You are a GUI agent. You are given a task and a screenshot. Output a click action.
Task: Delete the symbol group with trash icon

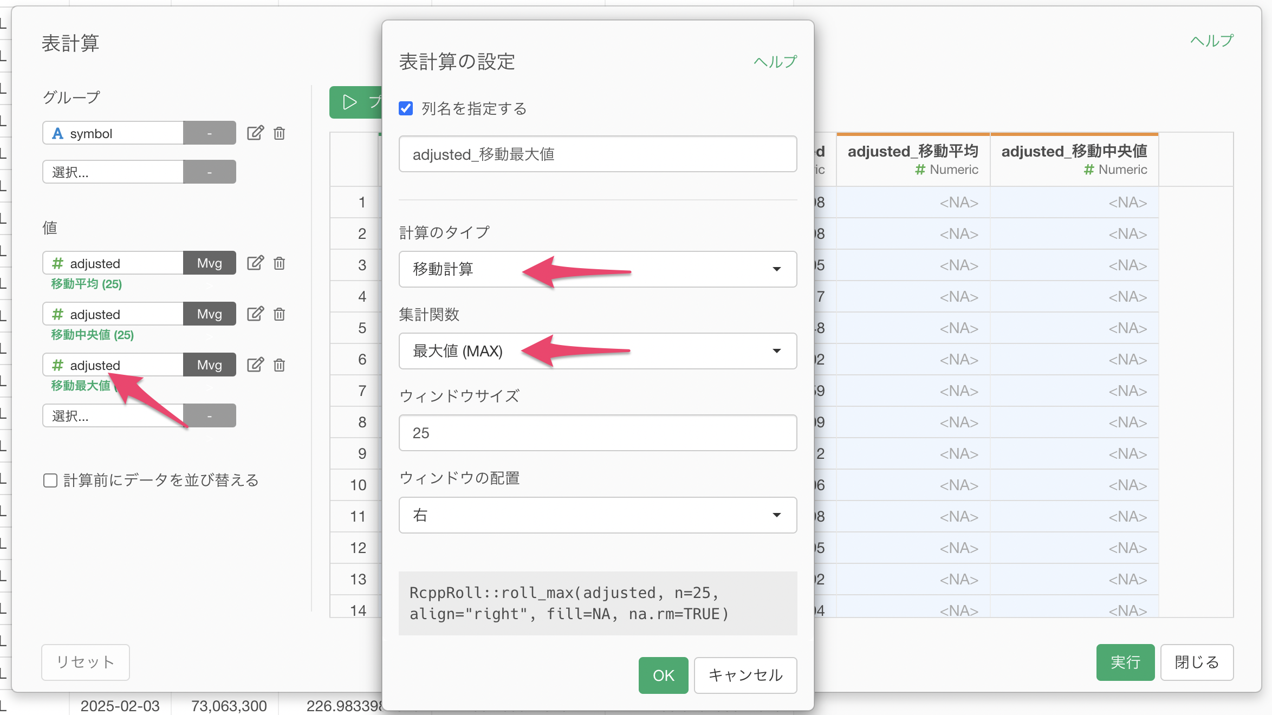coord(279,133)
